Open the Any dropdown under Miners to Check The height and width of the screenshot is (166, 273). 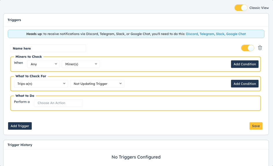pos(43,64)
